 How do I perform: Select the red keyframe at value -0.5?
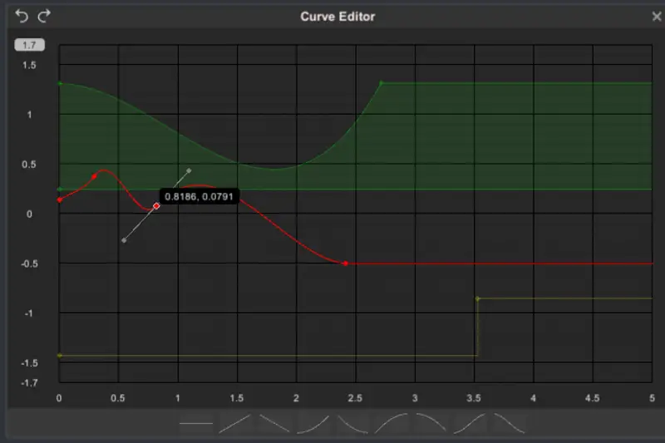tap(346, 263)
